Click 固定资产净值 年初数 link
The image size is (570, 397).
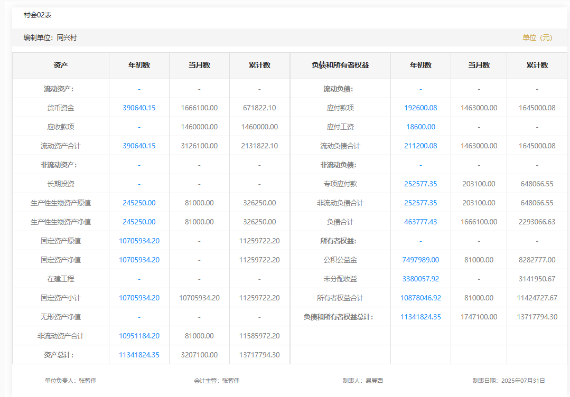point(139,260)
